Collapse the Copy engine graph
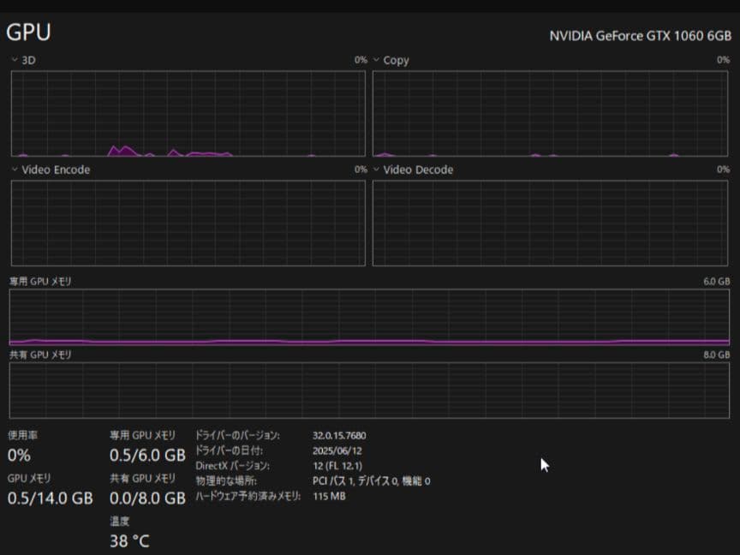This screenshot has height=555, width=740. pyautogui.click(x=375, y=60)
